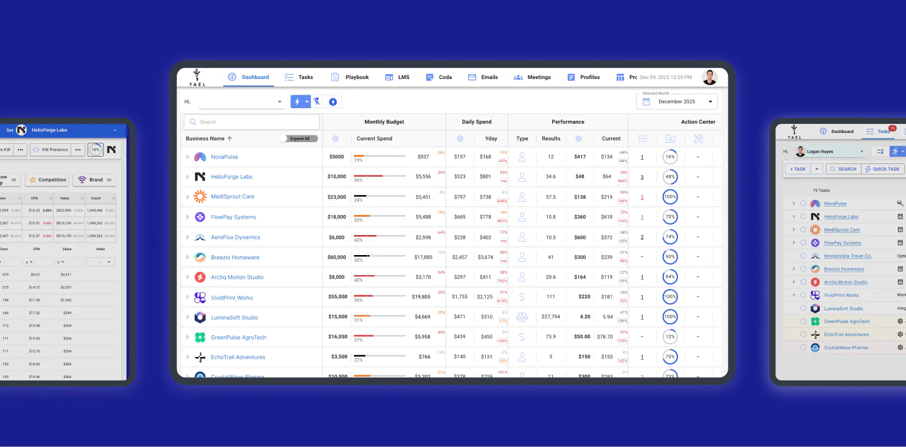Click the QUICK TASK button in right window
This screenshot has width=906, height=447.
tap(883, 169)
